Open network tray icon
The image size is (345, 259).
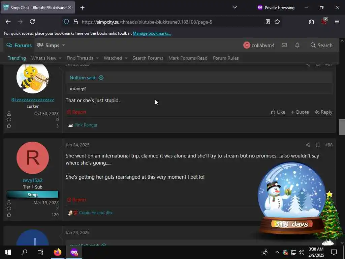point(293,252)
